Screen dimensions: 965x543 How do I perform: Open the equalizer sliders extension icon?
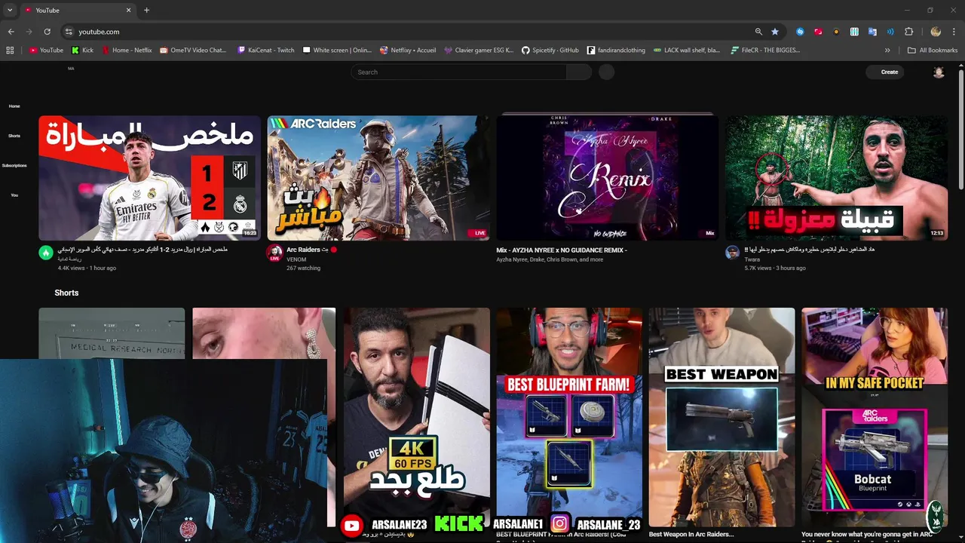click(854, 32)
